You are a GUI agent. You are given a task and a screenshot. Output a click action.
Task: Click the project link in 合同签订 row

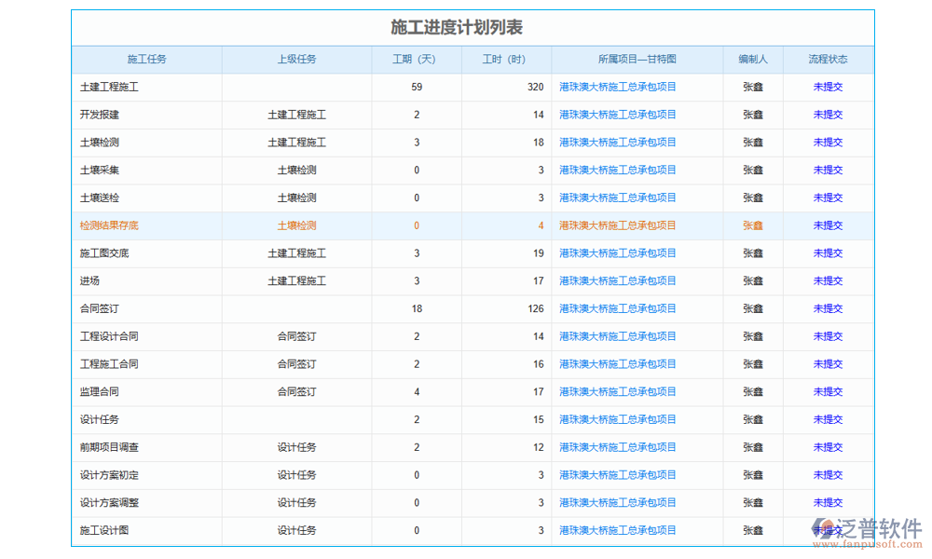click(617, 309)
